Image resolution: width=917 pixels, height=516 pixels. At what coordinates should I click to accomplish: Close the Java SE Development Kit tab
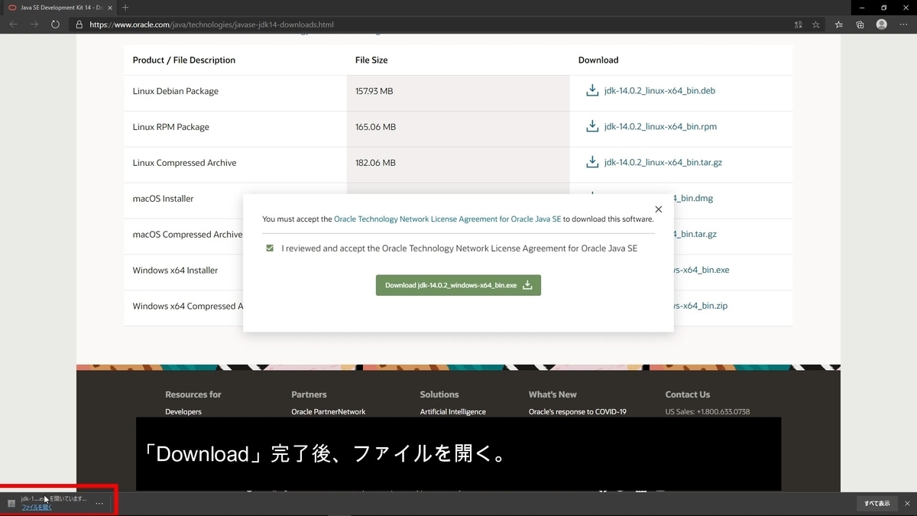tap(109, 7)
